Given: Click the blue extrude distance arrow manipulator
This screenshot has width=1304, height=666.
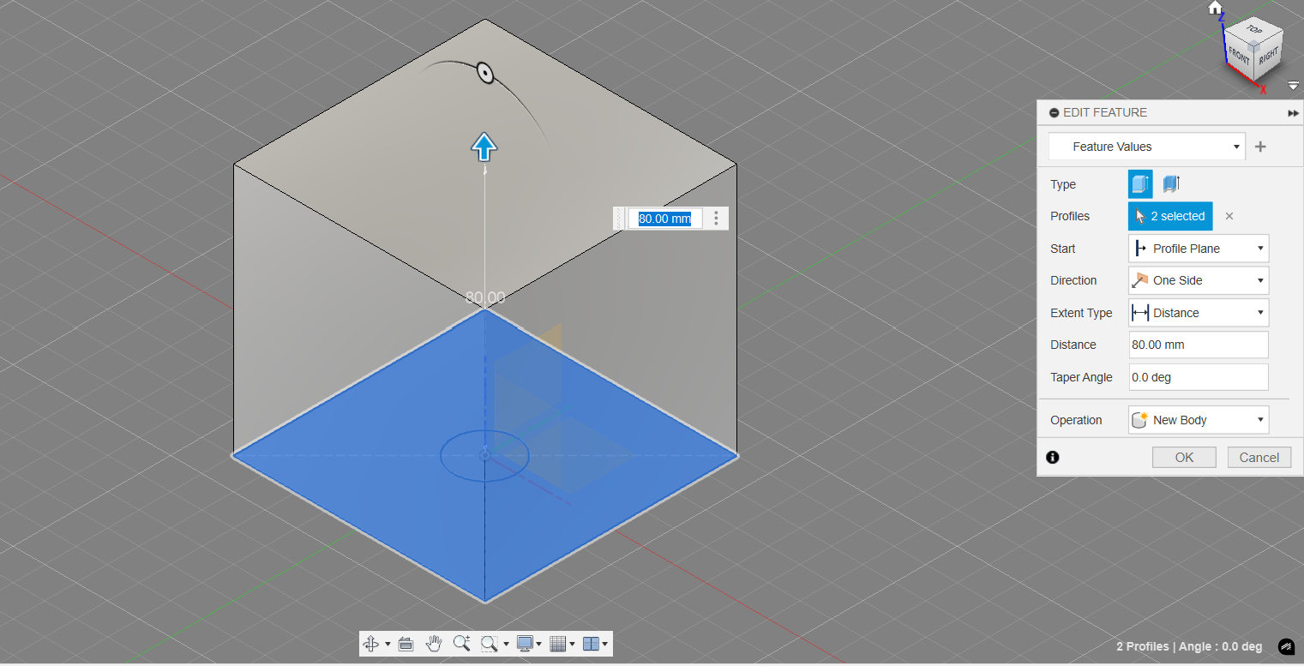Looking at the screenshot, I should [484, 147].
